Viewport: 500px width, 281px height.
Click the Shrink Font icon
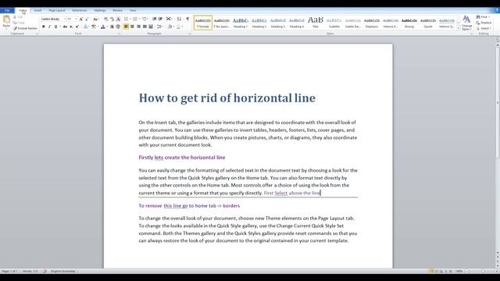click(x=87, y=19)
